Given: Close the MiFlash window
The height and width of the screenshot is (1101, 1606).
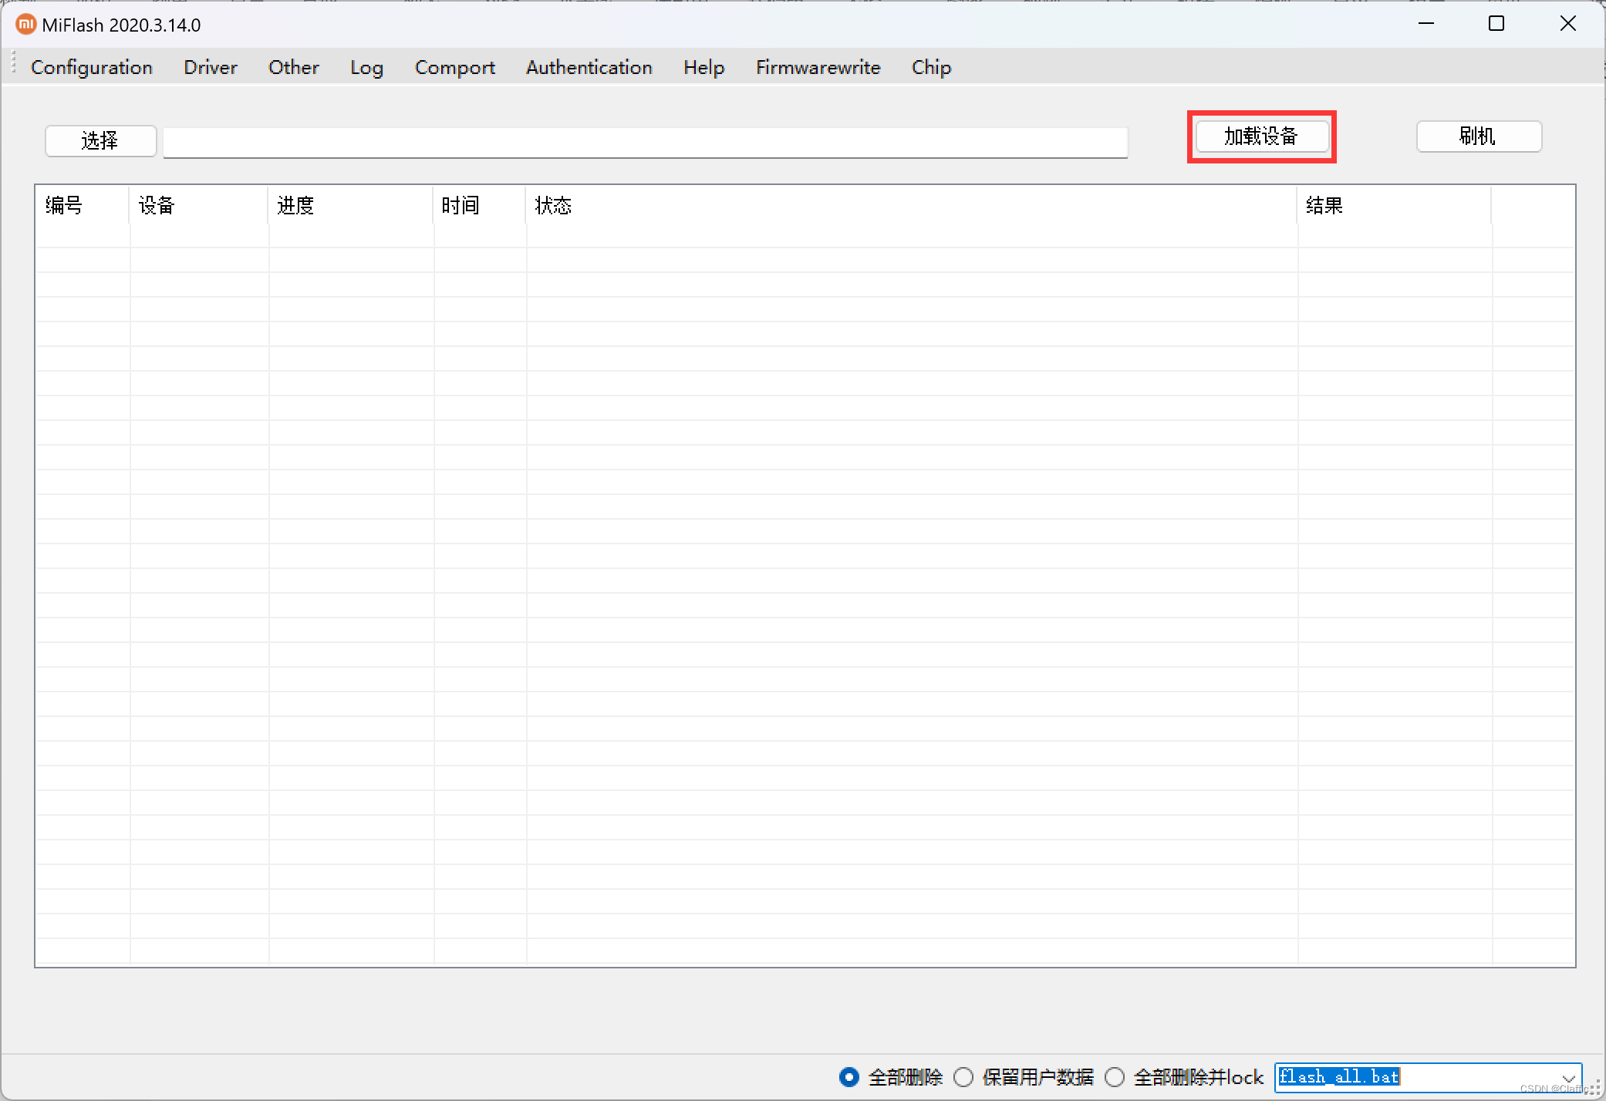Looking at the screenshot, I should pyautogui.click(x=1567, y=24).
